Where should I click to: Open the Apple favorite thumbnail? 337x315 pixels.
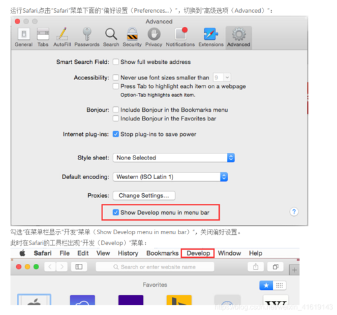click(x=34, y=300)
